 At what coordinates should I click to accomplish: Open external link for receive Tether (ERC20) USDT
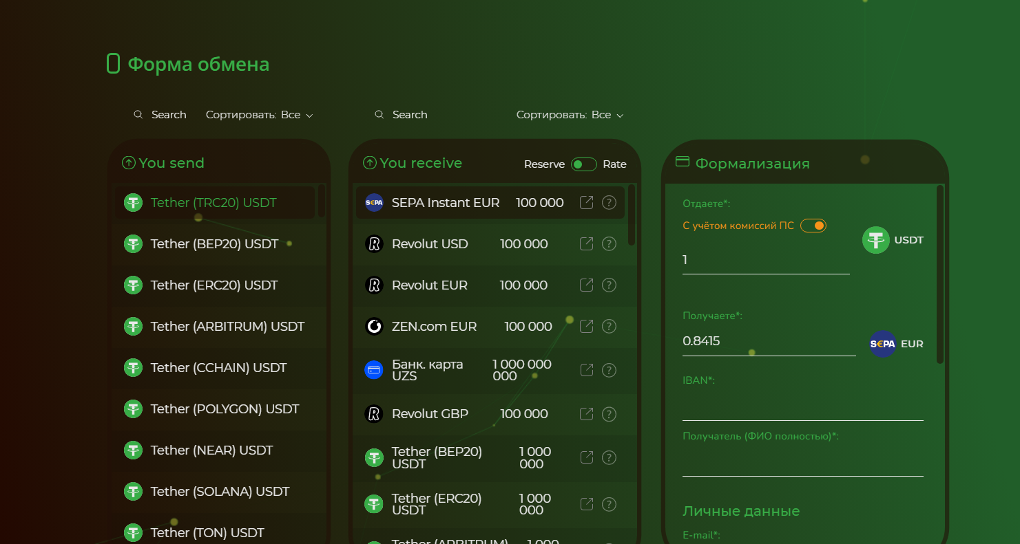pos(586,504)
